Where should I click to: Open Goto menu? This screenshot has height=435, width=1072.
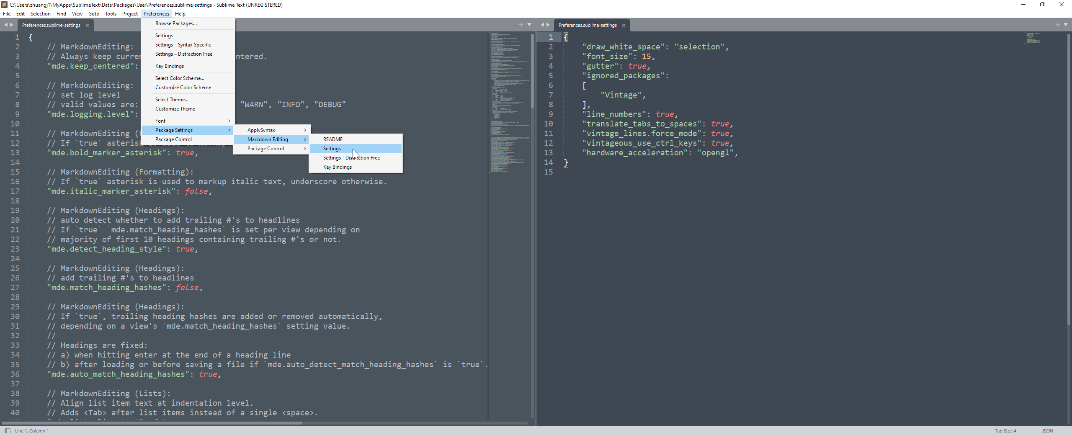coord(94,14)
